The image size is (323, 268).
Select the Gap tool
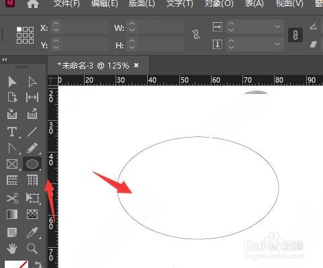point(32,97)
